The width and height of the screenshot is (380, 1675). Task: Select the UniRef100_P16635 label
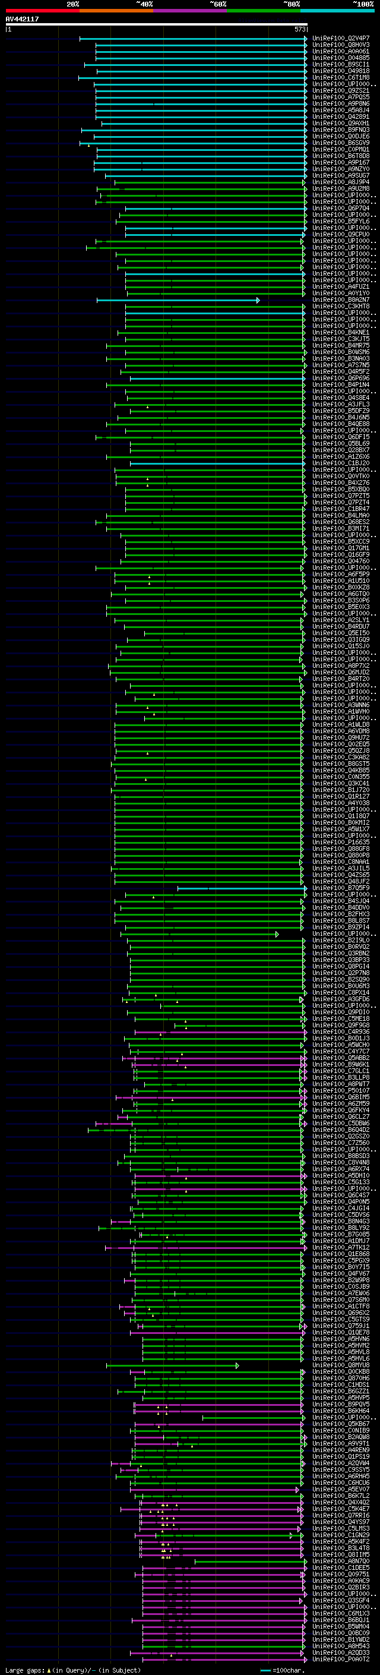(x=341, y=842)
